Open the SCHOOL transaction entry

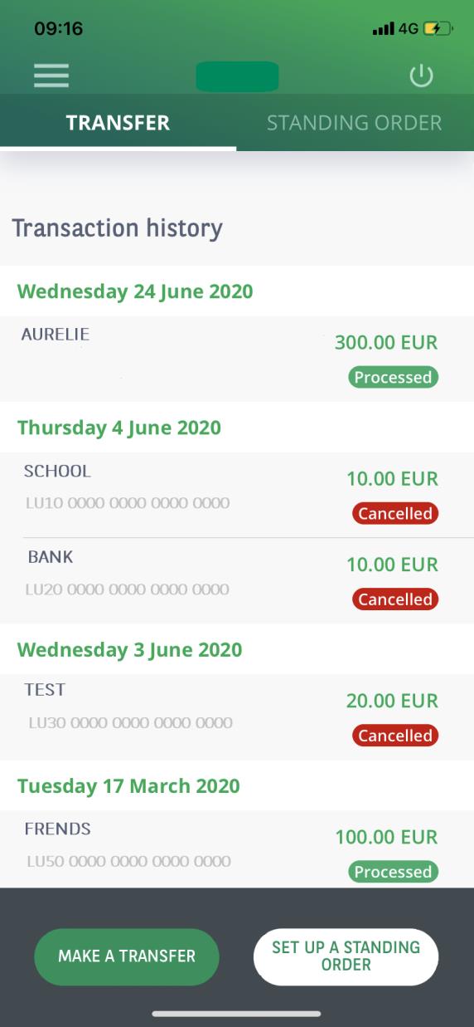[x=237, y=495]
